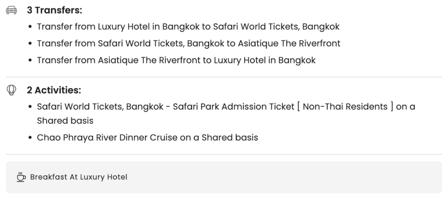Image resolution: width=448 pixels, height=197 pixels.
Task: Open transfer from Luxury Hotel to Safari World
Action: point(188,27)
